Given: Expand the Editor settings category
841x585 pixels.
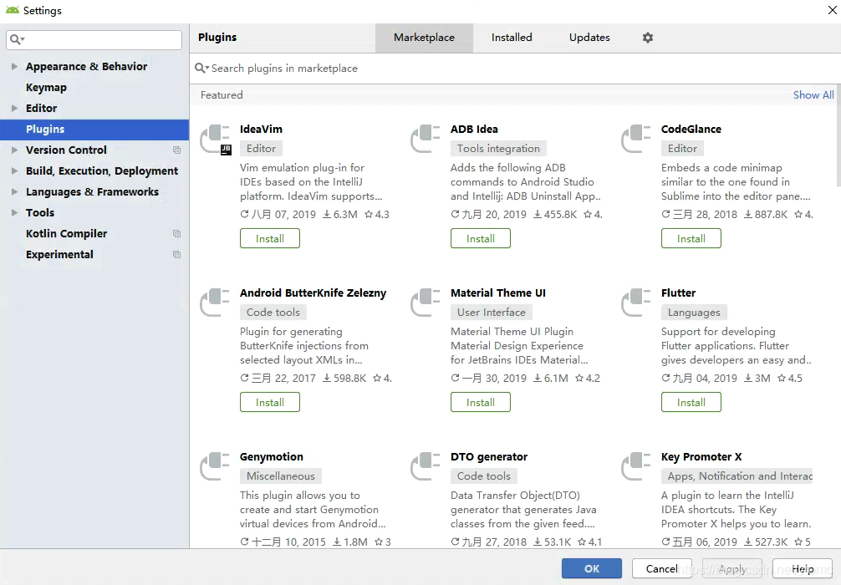Looking at the screenshot, I should point(15,108).
